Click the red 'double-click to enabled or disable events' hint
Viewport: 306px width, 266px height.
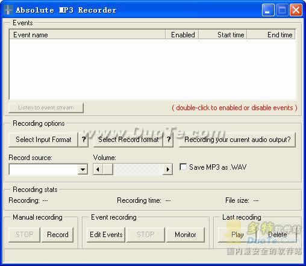pyautogui.click(x=234, y=108)
